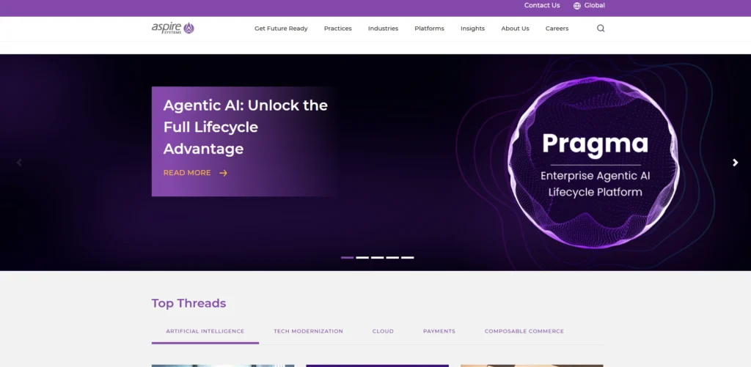Switch to the Cloud tab
751x367 pixels.
coord(383,331)
